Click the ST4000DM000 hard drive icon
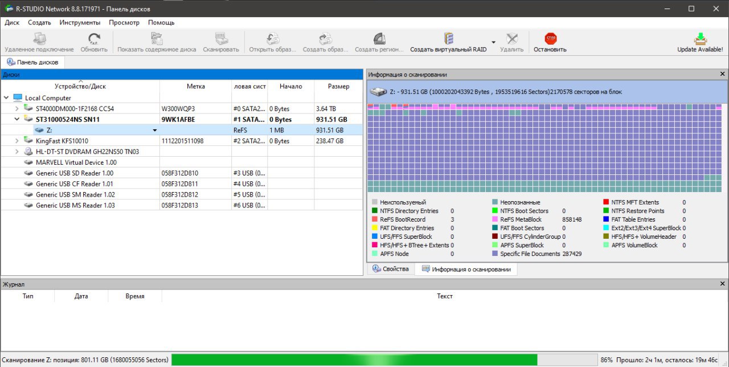 pos(28,108)
